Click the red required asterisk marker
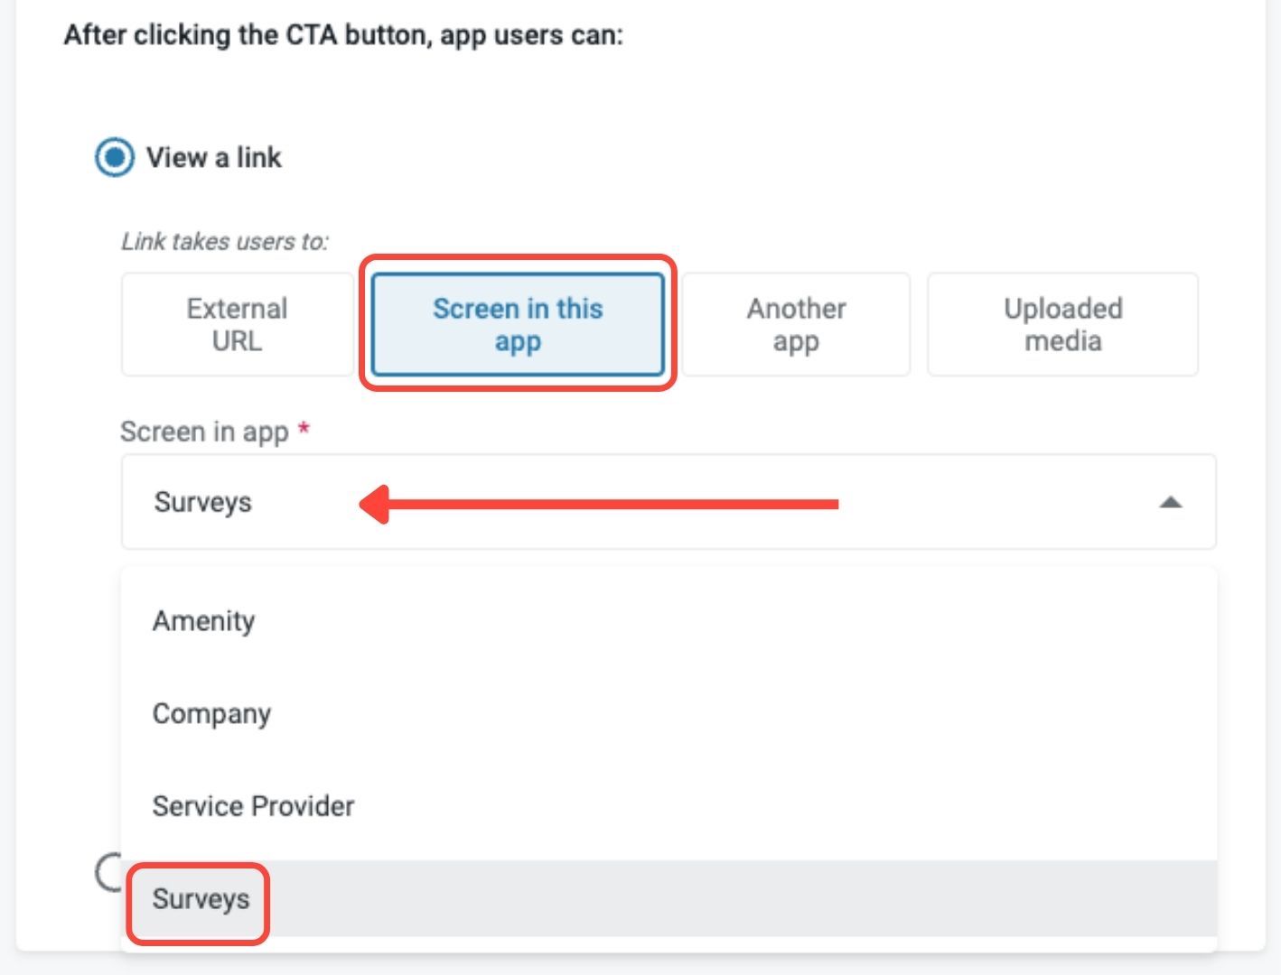This screenshot has width=1281, height=975. [304, 429]
